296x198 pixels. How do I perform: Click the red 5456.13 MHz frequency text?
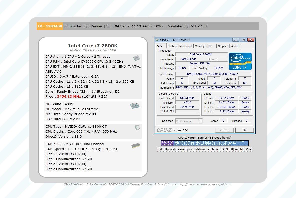69,96
